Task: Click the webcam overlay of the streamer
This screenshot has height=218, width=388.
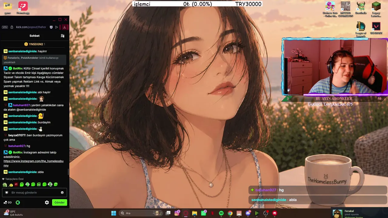Action: point(335,67)
